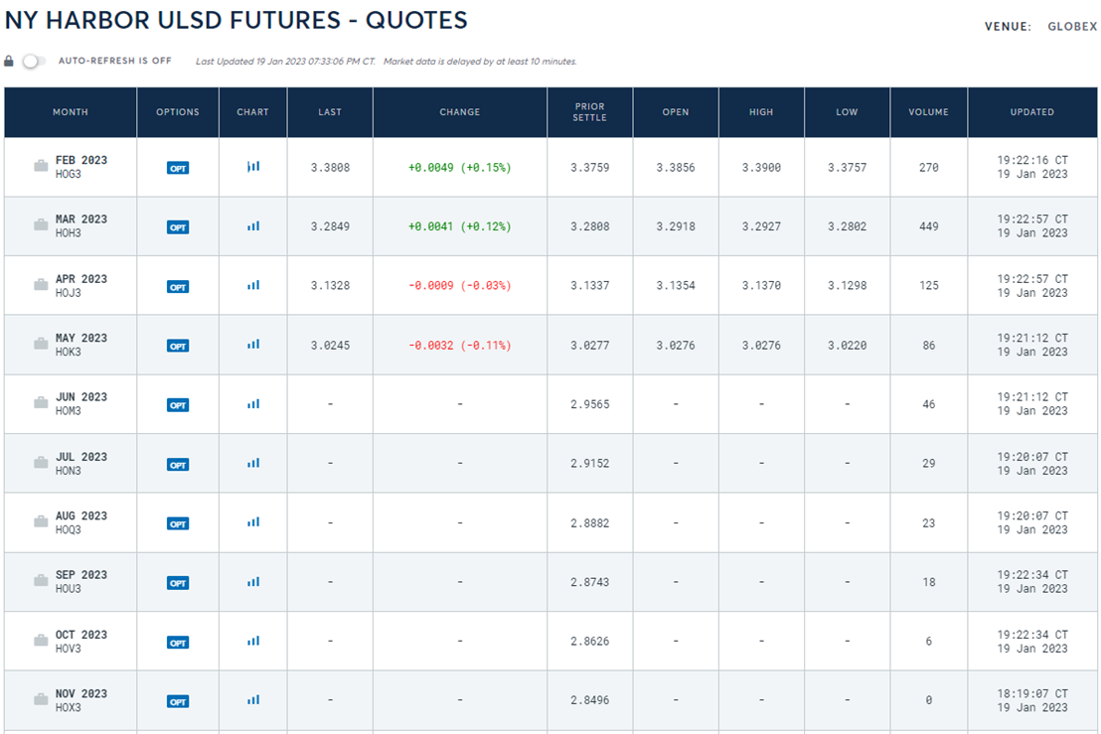Click the OPT options badge for MAY 2023

coord(178,346)
